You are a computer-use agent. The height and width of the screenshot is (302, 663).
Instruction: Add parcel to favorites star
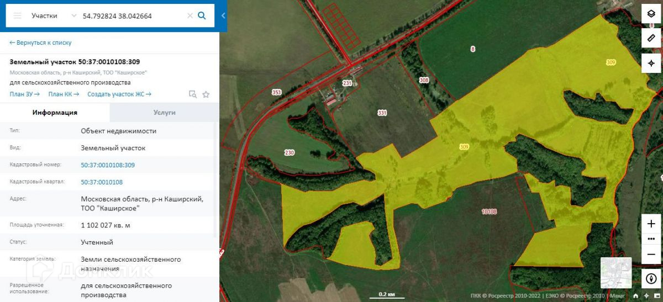tap(206, 94)
